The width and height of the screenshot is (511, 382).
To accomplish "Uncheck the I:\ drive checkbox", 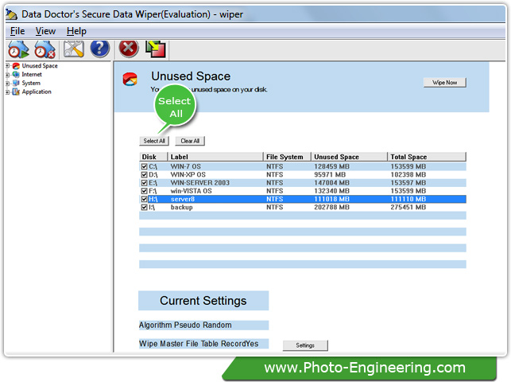I will coord(145,208).
